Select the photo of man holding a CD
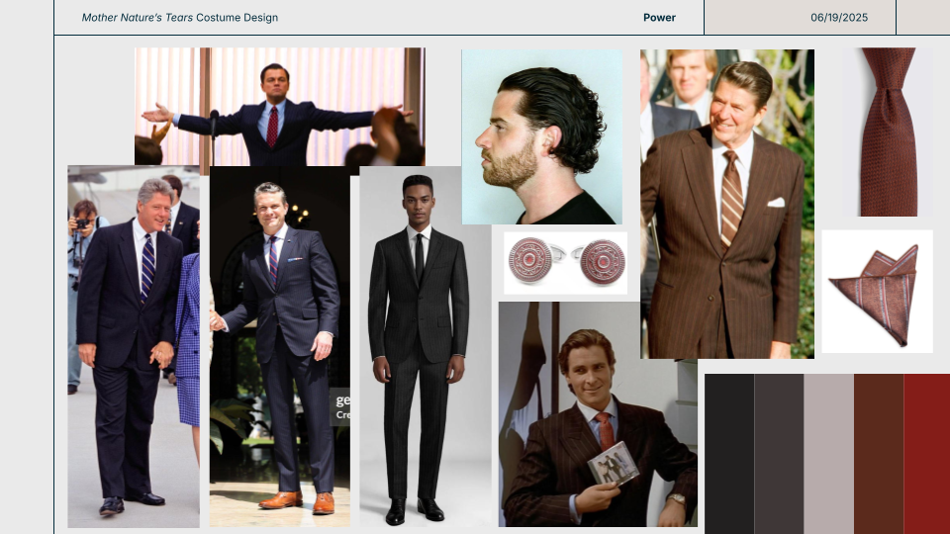The width and height of the screenshot is (950, 534). pyautogui.click(x=597, y=413)
